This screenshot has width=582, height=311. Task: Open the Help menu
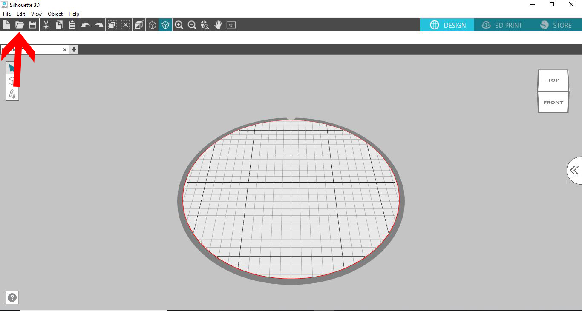(74, 14)
